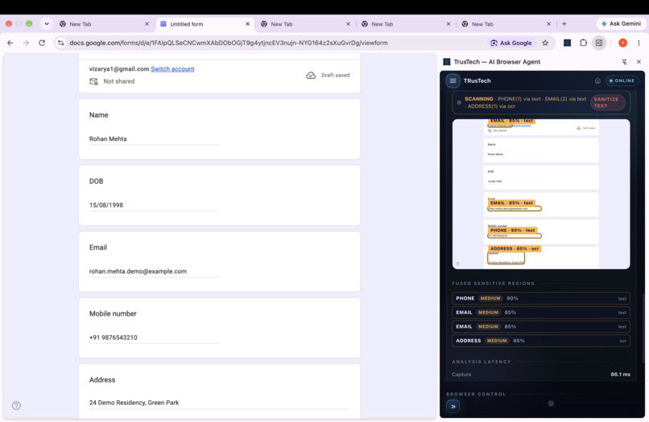Screen dimensions: 649x422
Task: Click the form help question mark icon
Action: (x=16, y=405)
